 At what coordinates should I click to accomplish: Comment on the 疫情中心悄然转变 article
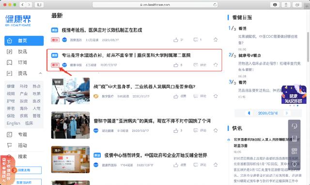coord(196,165)
